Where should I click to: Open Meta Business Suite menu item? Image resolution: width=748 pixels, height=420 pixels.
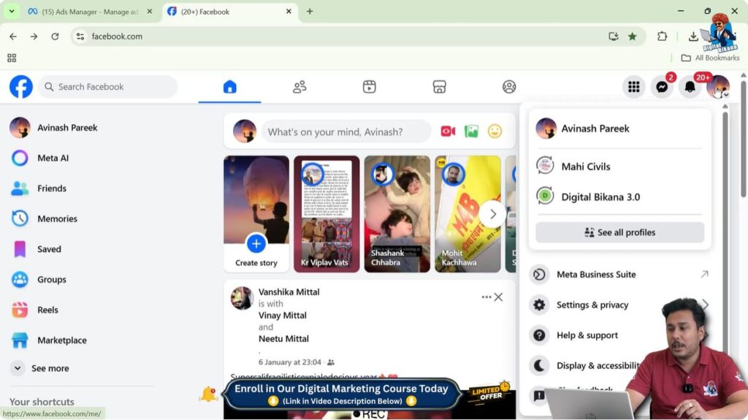[x=619, y=275]
